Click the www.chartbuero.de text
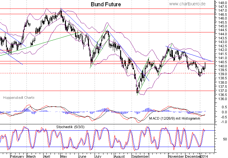The width and height of the screenshot is (228, 158). 187,4
